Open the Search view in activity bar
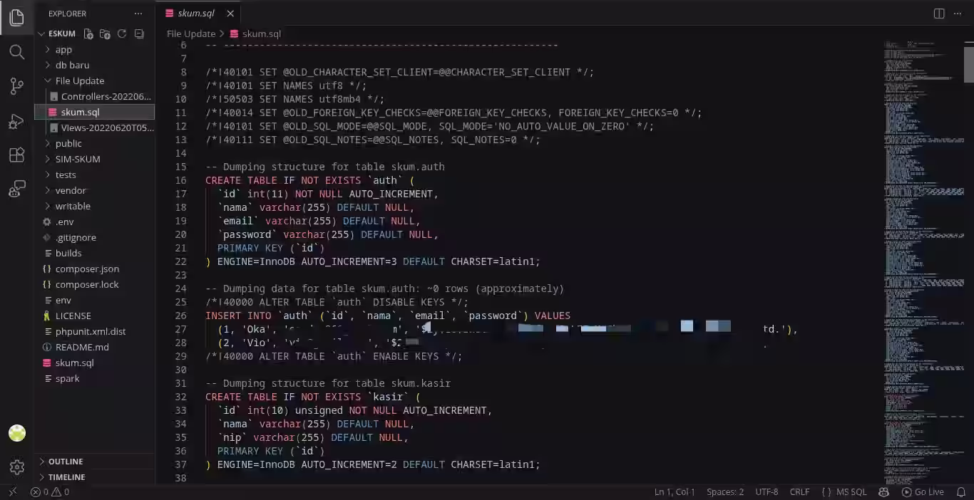Image resolution: width=974 pixels, height=500 pixels. (x=16, y=52)
